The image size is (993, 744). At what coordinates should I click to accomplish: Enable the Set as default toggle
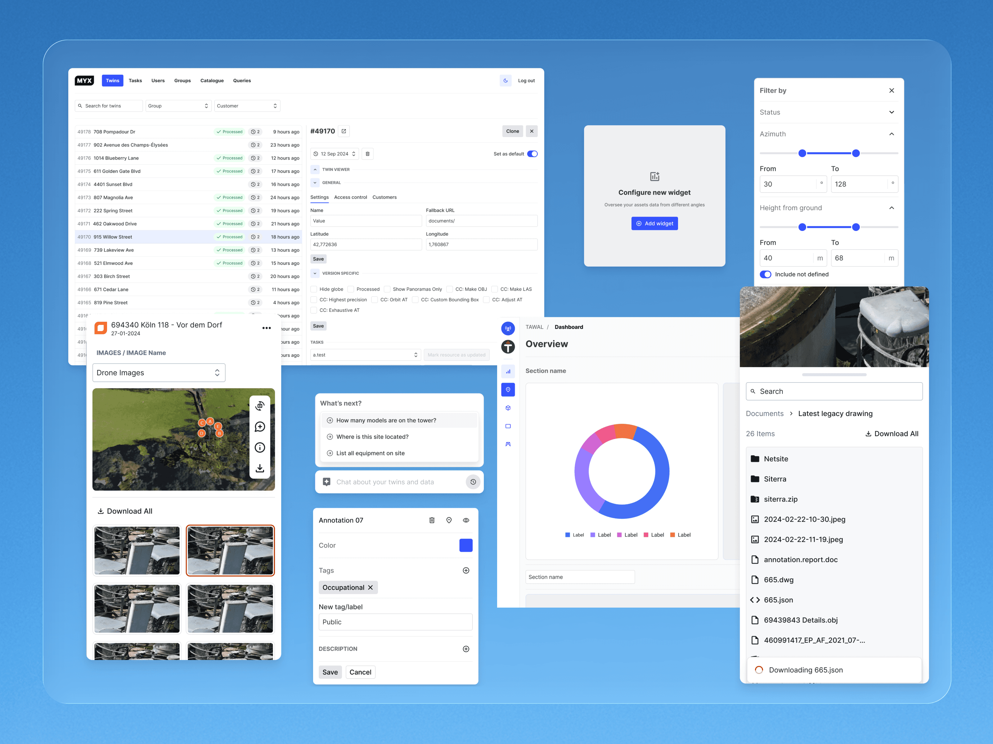[532, 153]
